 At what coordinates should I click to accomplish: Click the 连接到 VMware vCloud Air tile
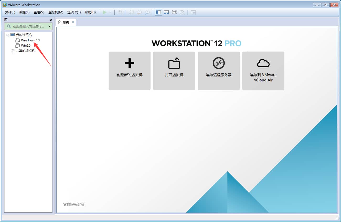pos(263,71)
